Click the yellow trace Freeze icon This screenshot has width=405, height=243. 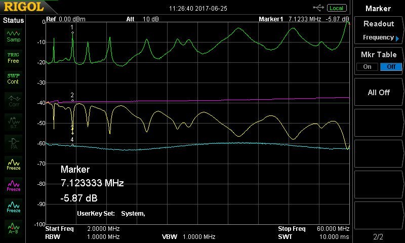(x=14, y=164)
